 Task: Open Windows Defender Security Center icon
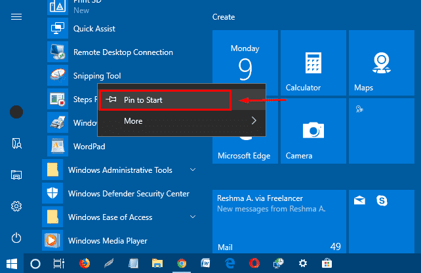52,193
